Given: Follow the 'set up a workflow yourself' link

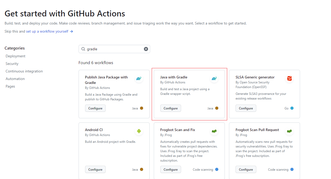Looking at the screenshot, I should click(49, 31).
